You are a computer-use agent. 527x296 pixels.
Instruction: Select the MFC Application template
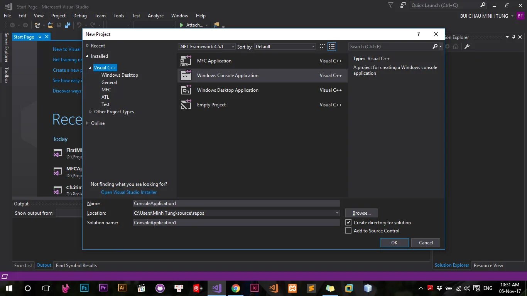point(262,61)
